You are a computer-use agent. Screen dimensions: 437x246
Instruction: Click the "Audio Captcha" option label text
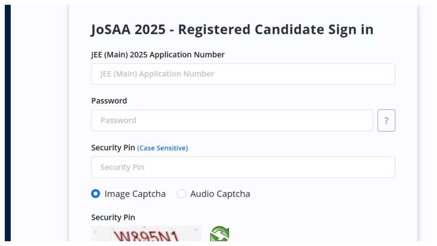(x=220, y=194)
